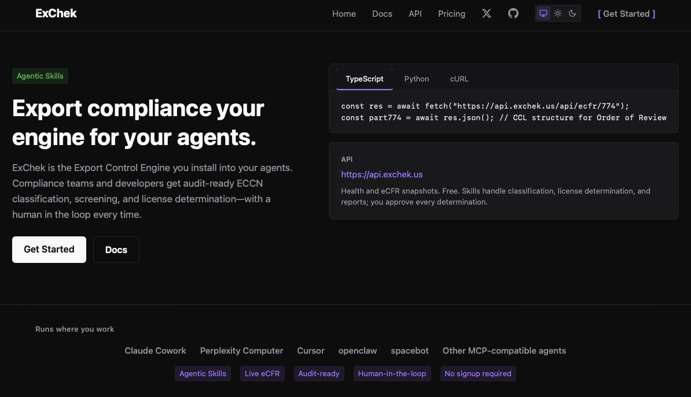Click the spacebot label
The height and width of the screenshot is (397, 691).
coord(409,351)
